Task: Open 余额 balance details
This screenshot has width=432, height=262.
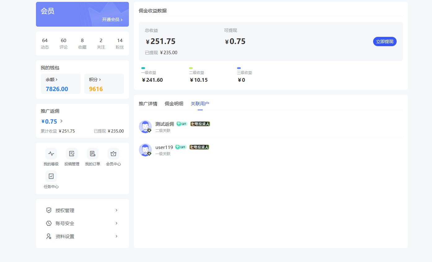Action: (51, 80)
